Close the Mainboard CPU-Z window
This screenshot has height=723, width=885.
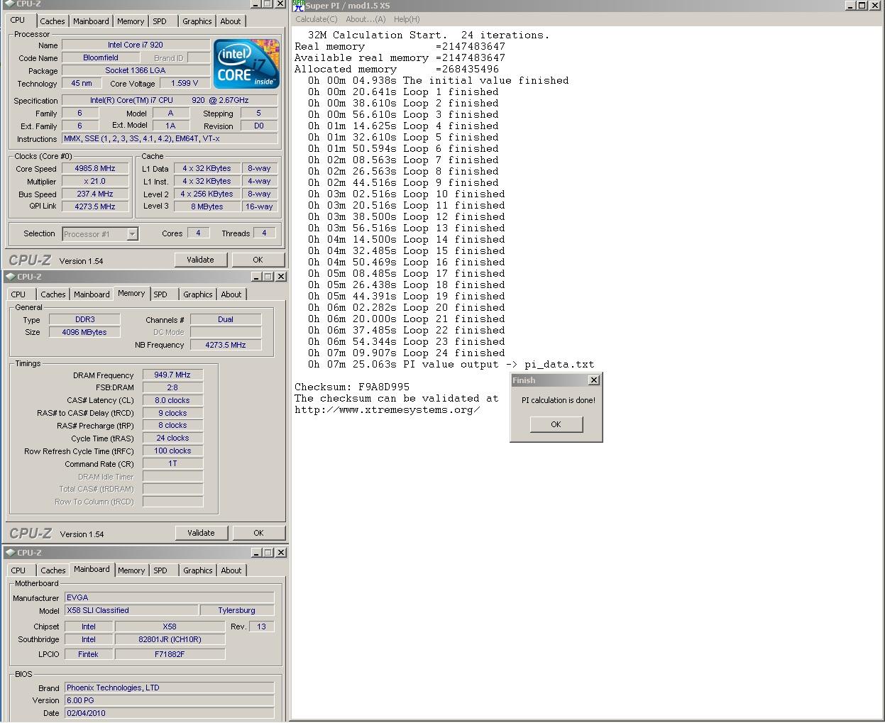pos(281,553)
